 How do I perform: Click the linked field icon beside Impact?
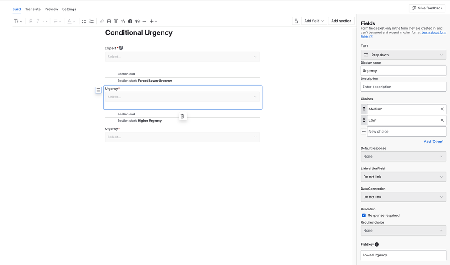(x=121, y=48)
